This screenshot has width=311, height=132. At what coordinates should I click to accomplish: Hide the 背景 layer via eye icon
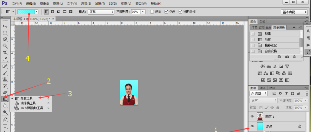[252, 126]
